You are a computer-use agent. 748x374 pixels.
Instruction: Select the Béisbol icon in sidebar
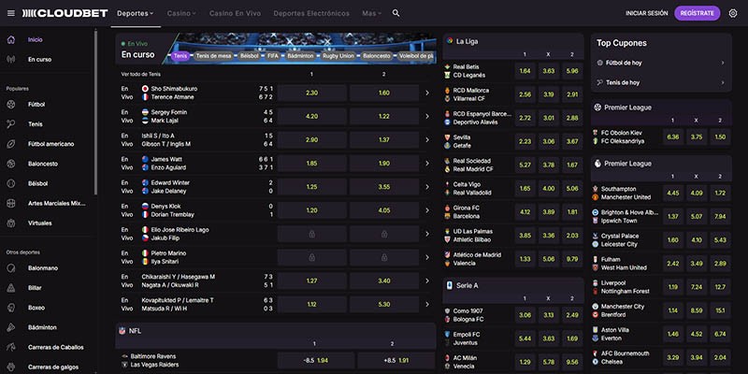point(11,183)
